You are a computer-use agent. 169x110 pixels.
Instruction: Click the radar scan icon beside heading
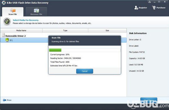[x=7, y=21]
